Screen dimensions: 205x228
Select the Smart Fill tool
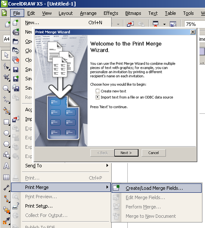coord(6,110)
